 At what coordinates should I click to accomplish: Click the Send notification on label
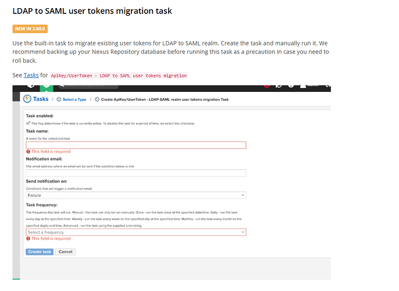(47, 181)
